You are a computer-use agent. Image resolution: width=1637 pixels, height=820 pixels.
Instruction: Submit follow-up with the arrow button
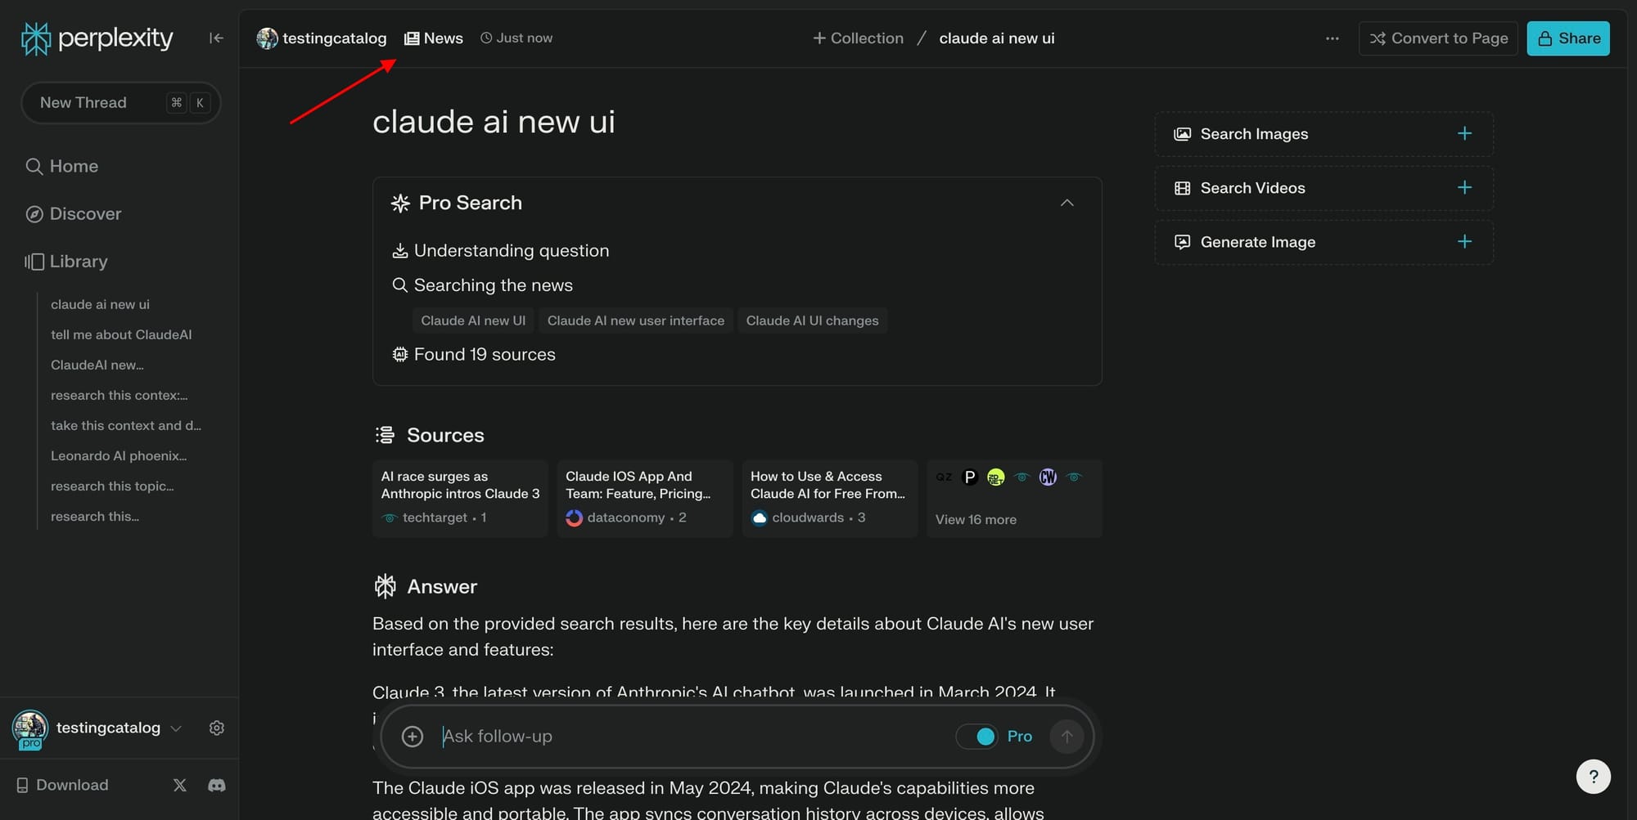(x=1067, y=737)
